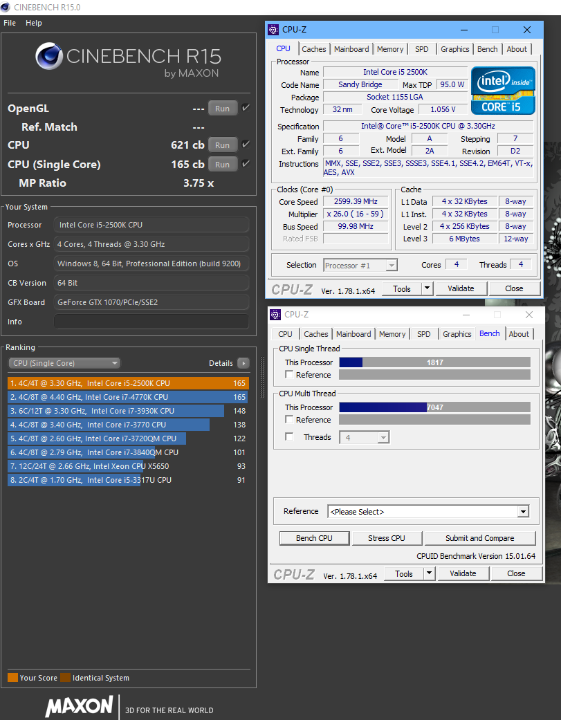Open the File menu in Cinebench
This screenshot has height=720, width=561.
10,23
